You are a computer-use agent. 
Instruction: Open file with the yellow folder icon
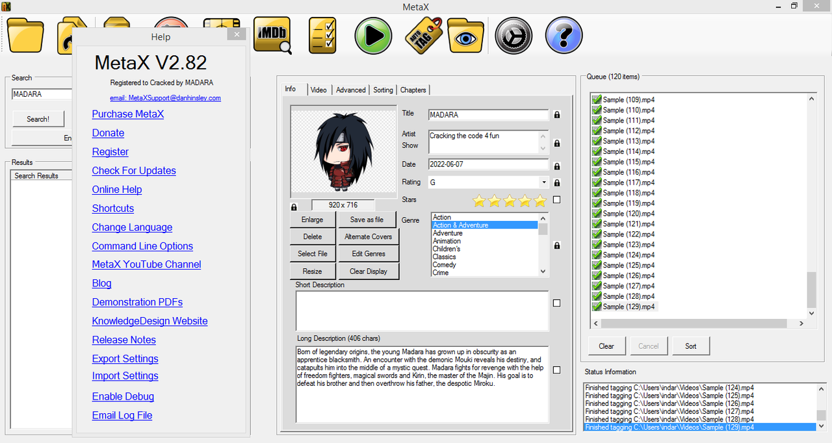click(x=25, y=36)
